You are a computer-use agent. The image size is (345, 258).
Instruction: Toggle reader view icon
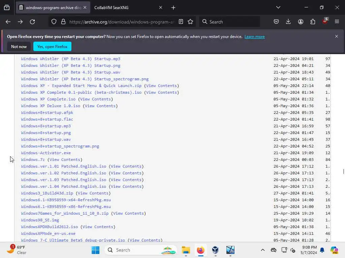181,22
